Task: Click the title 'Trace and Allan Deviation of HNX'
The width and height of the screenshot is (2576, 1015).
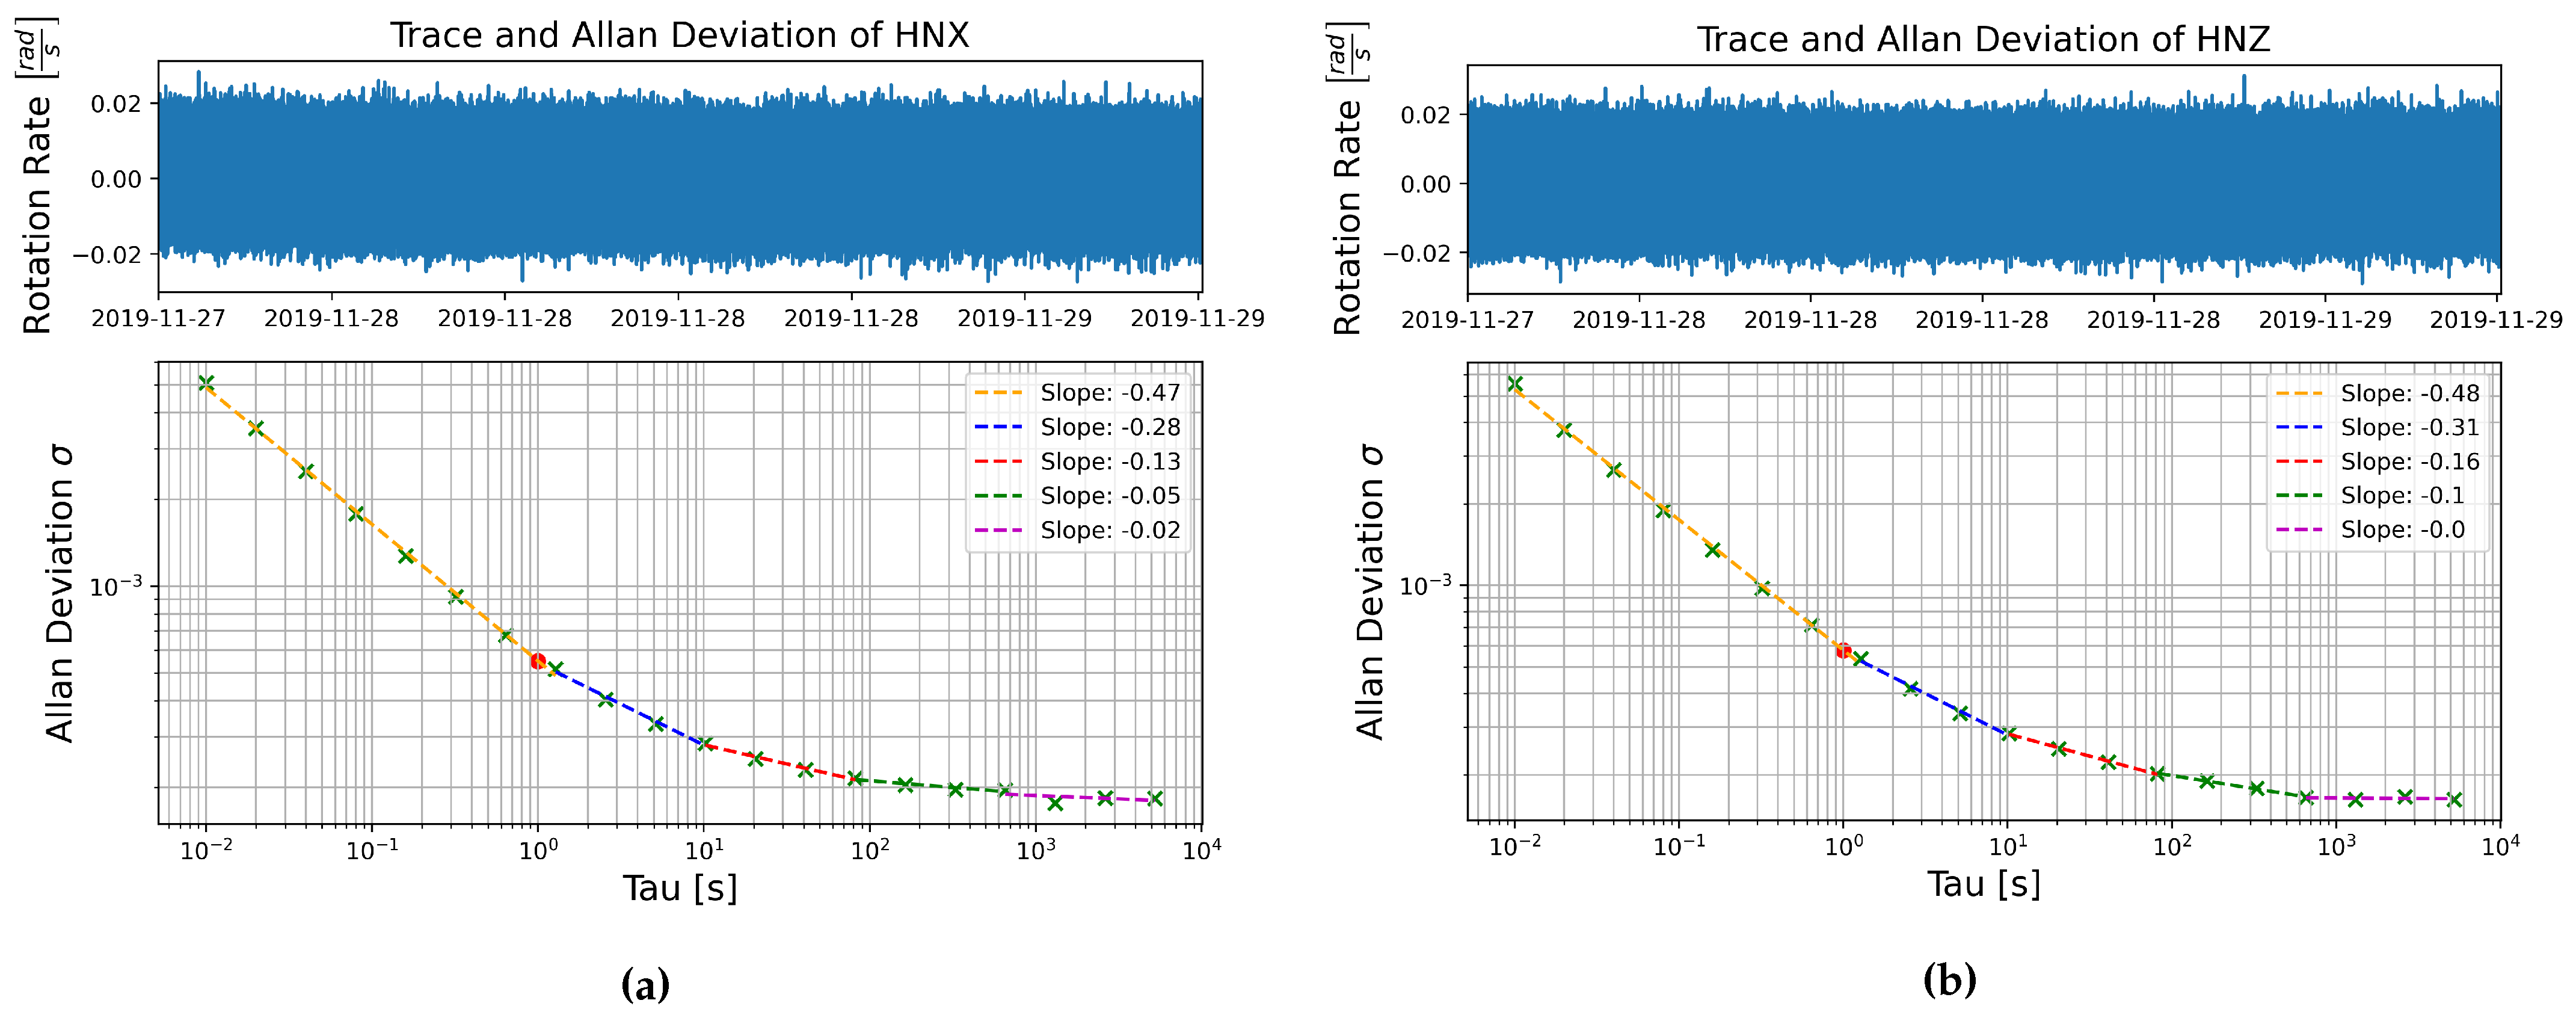Action: (679, 35)
